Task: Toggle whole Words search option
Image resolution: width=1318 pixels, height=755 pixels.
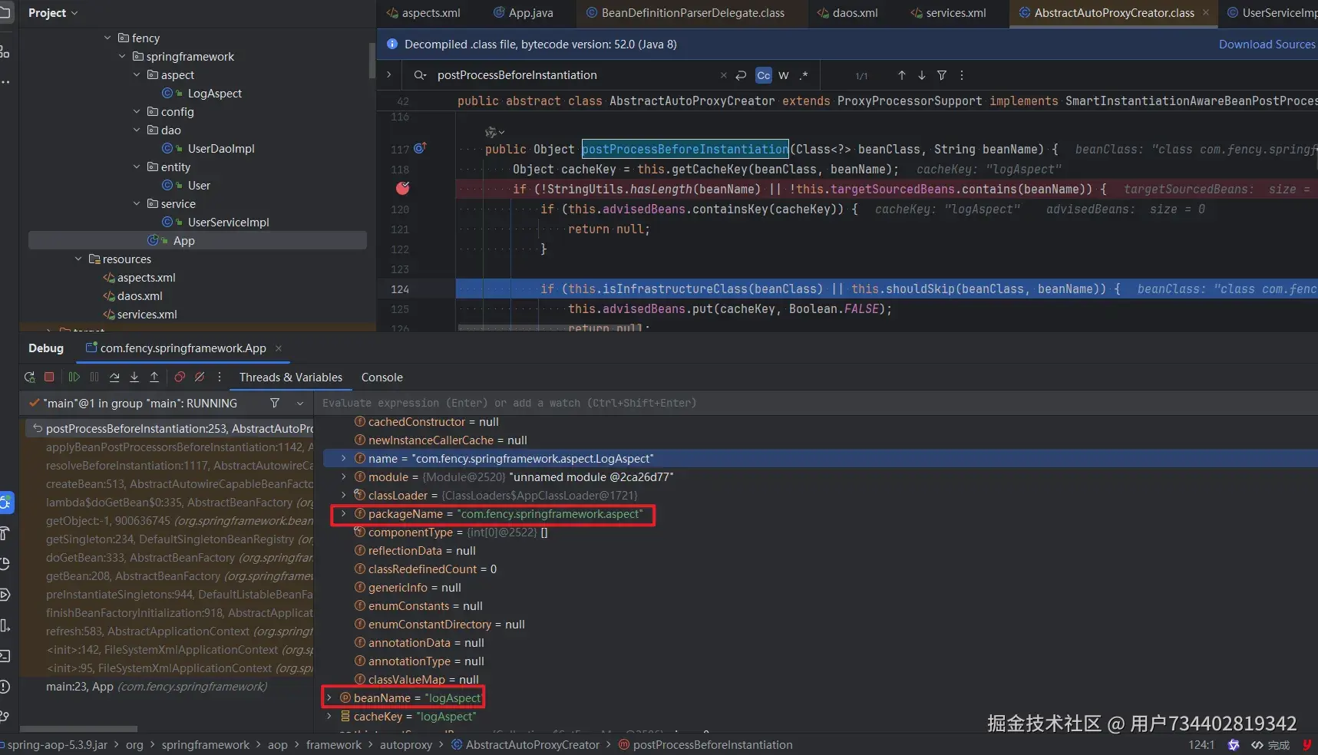Action: point(784,75)
